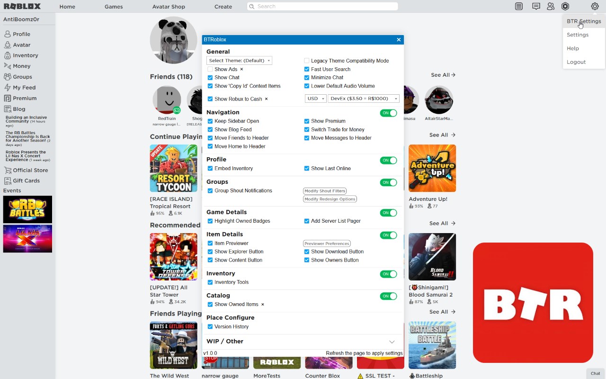The height and width of the screenshot is (379, 606).
Task: Open the Chat button at bottom
Action: 596,373
